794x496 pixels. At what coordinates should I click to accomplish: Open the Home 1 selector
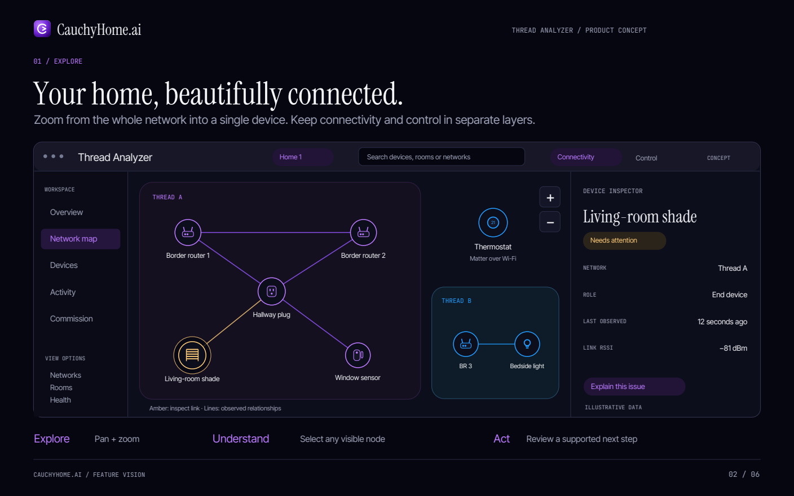tap(303, 157)
